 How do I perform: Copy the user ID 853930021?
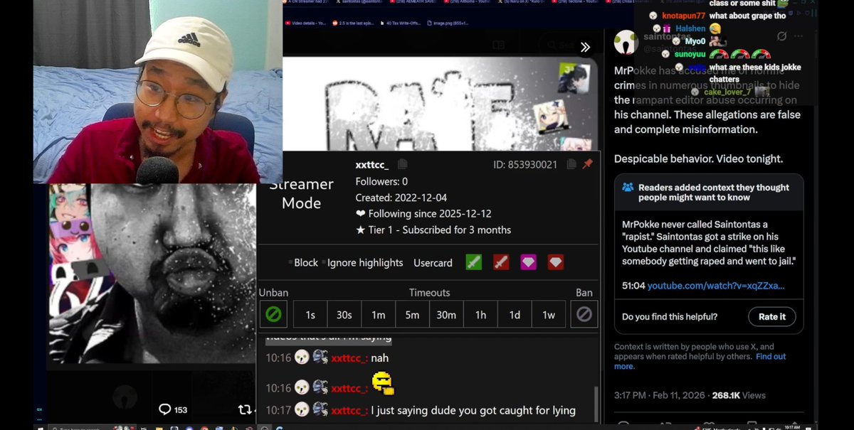click(x=571, y=165)
